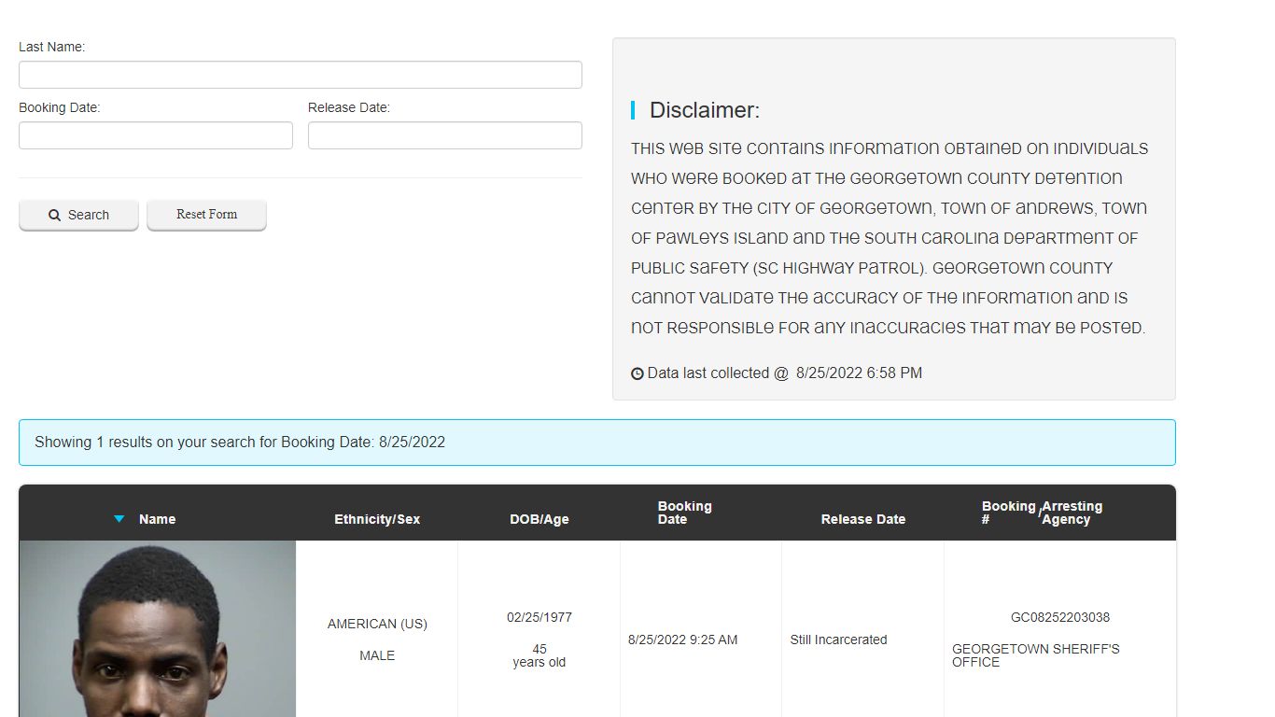The width and height of the screenshot is (1275, 717).
Task: Focus the Release Date input field
Action: coord(445,135)
